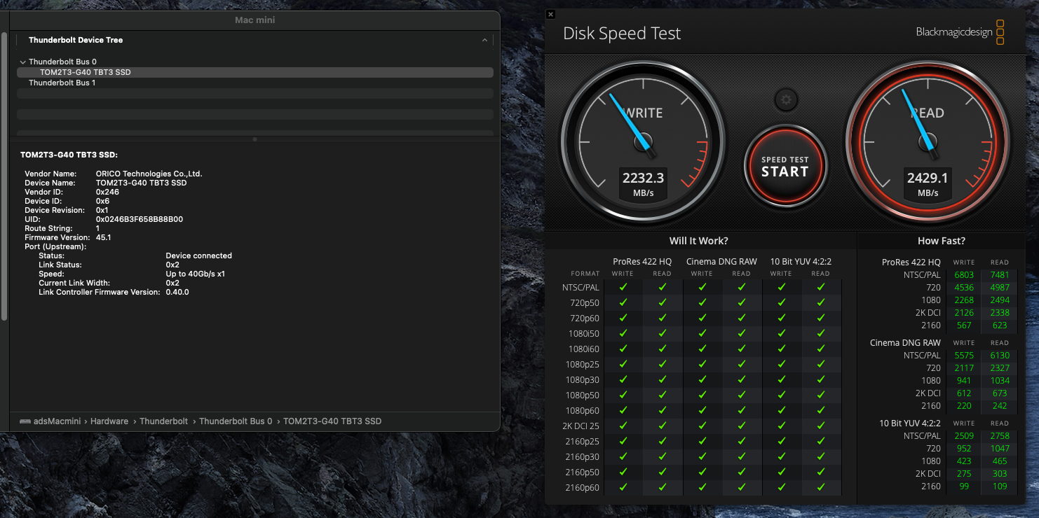Click the READ speed gauge dial
Viewport: 1039px width, 518px height.
pos(928,134)
